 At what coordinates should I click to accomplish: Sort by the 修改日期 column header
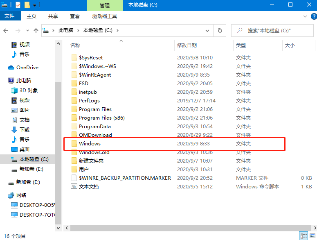(x=187, y=45)
